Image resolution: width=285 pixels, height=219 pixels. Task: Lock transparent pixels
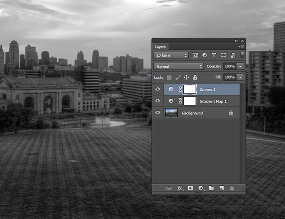tap(169, 77)
